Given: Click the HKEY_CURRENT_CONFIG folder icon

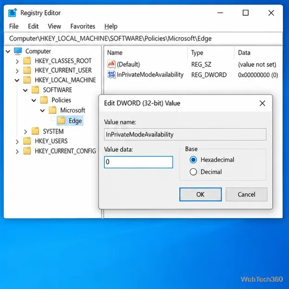Looking at the screenshot, I should (x=27, y=151).
